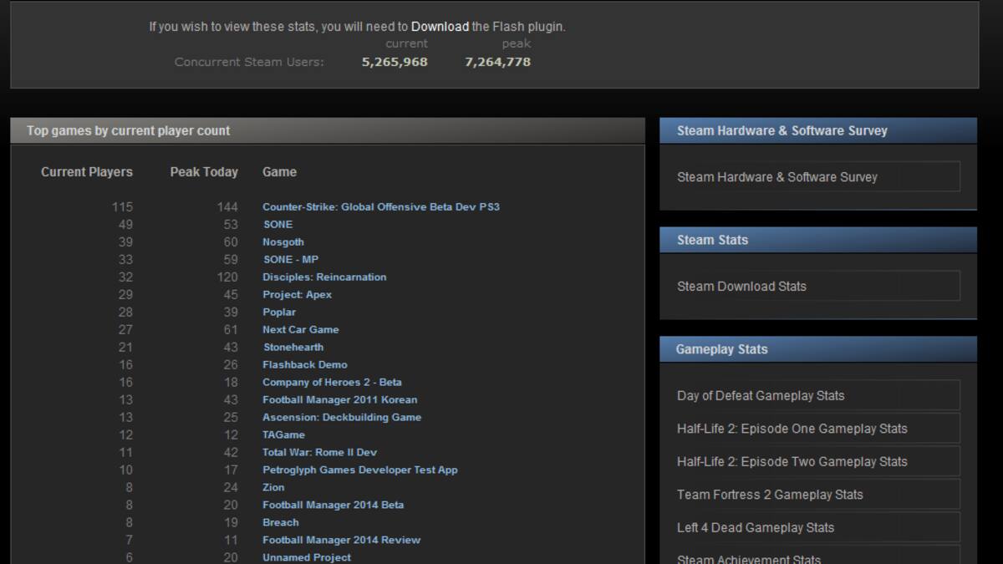Click the Download Flash plugin link
The image size is (1003, 564).
tap(440, 27)
